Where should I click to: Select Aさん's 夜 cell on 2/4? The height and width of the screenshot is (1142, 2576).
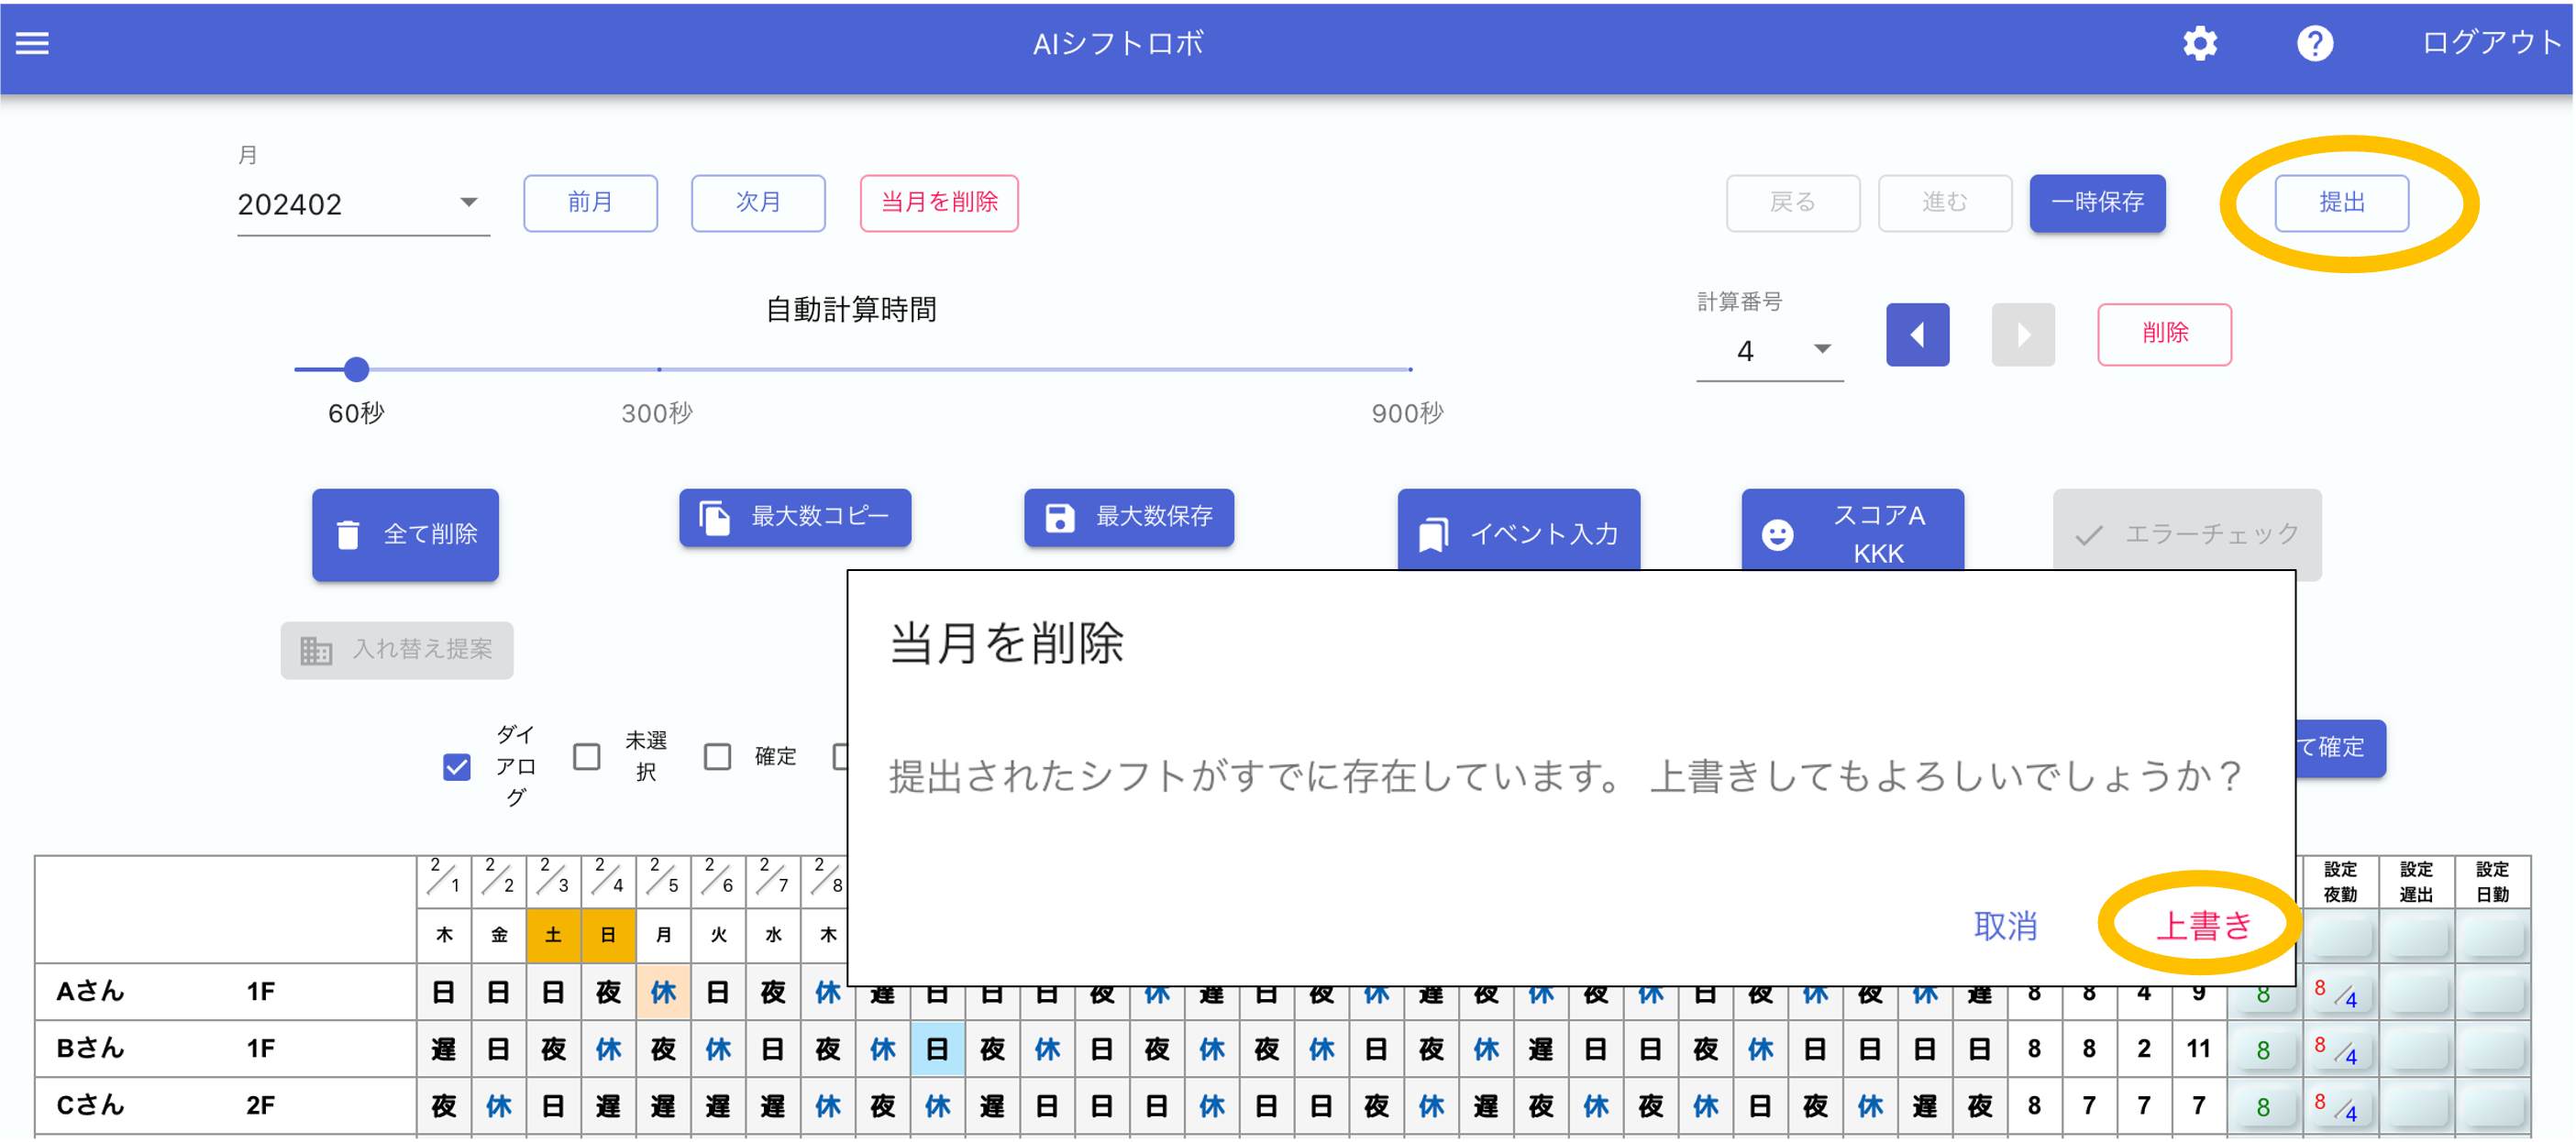click(x=608, y=992)
